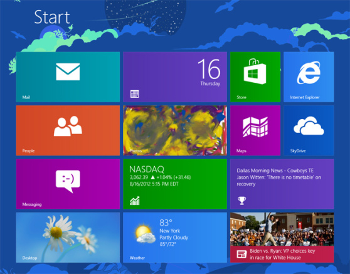350x274 pixels.
Task: Click the 3,062.39 index value
Action: (139, 177)
